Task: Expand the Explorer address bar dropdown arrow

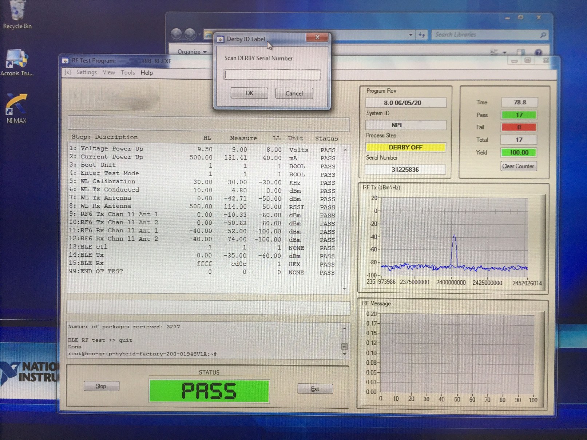Action: click(x=410, y=35)
